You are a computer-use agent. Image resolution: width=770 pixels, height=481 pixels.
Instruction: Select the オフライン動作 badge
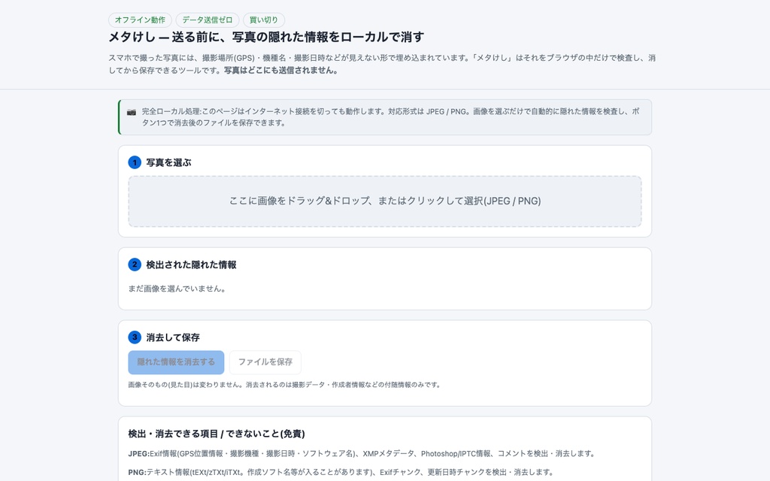point(140,20)
